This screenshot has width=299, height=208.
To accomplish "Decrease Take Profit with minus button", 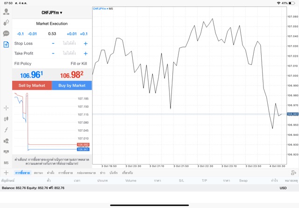I will click(x=53, y=54).
